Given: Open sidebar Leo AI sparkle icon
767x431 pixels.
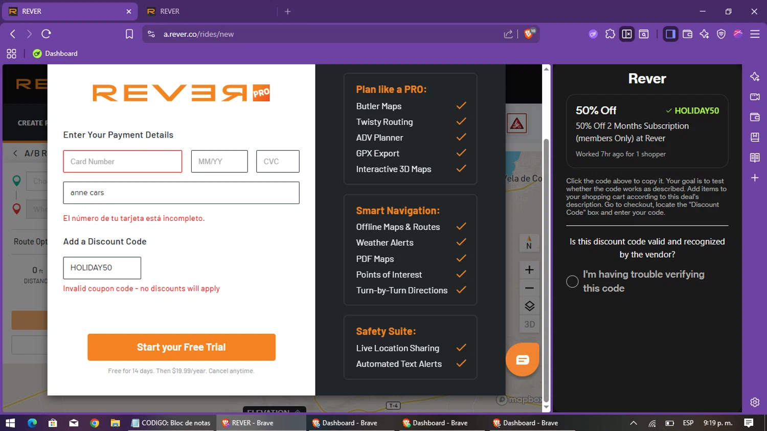Looking at the screenshot, I should (755, 77).
